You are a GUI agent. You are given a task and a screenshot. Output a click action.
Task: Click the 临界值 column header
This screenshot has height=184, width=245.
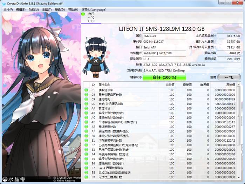click(x=202, y=85)
